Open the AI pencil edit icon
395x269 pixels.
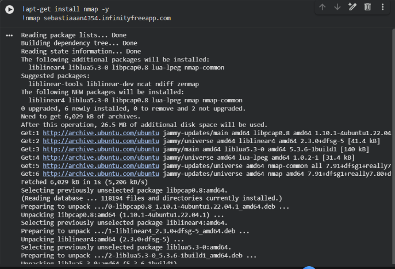(352, 7)
